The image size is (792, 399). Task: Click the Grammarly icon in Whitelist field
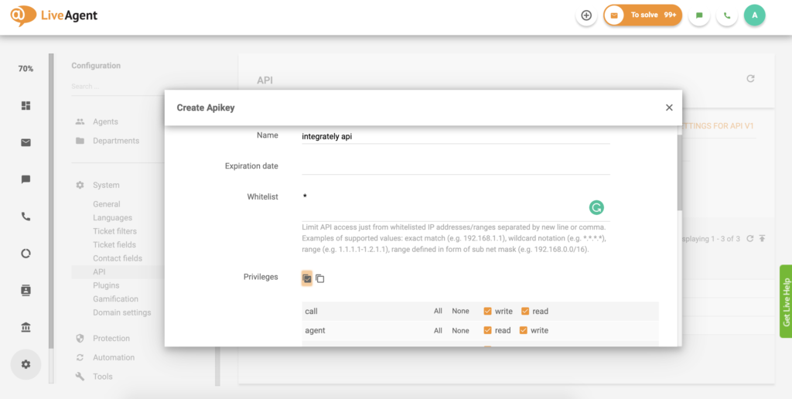[x=596, y=207]
